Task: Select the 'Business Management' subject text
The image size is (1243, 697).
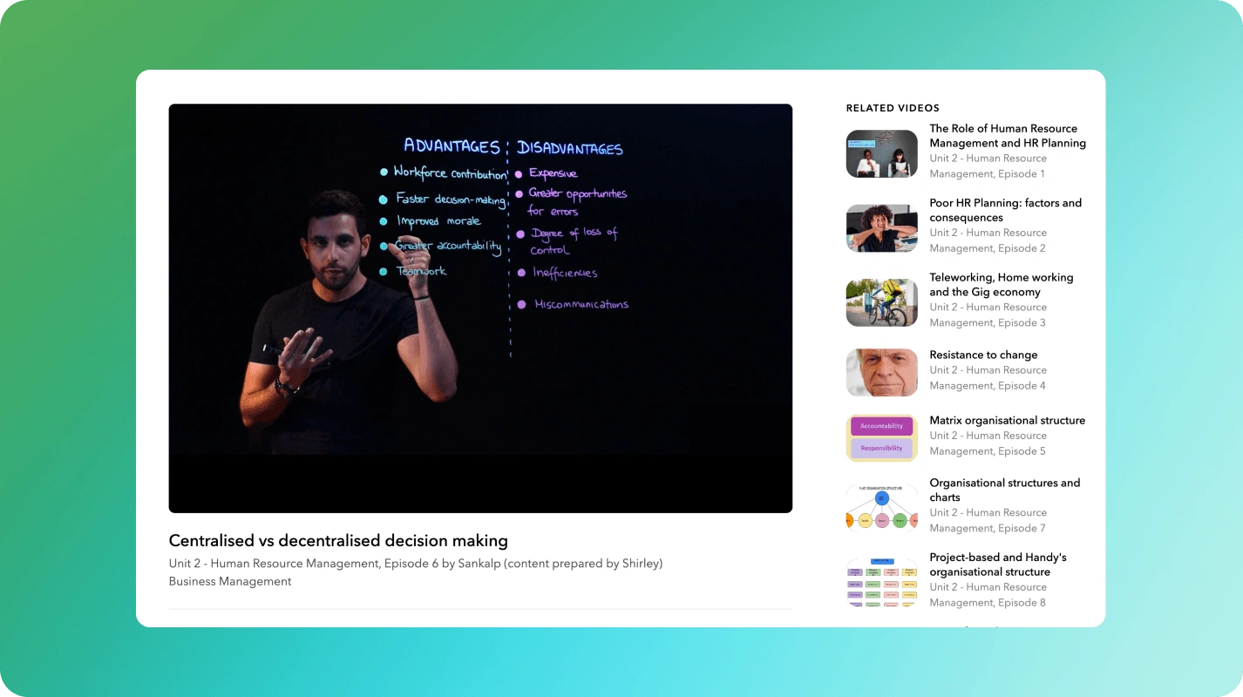Action: point(230,581)
